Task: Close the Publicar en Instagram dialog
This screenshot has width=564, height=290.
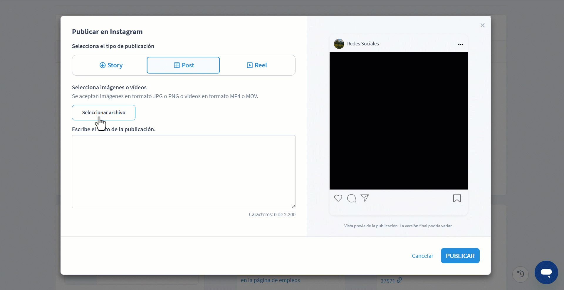Action: click(482, 25)
